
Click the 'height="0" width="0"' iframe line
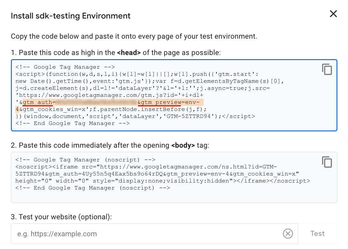pos(163,181)
